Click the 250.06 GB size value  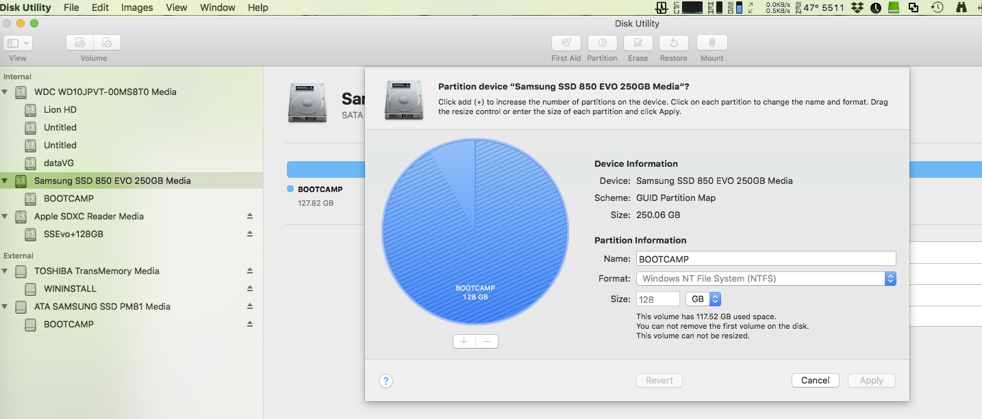point(658,215)
